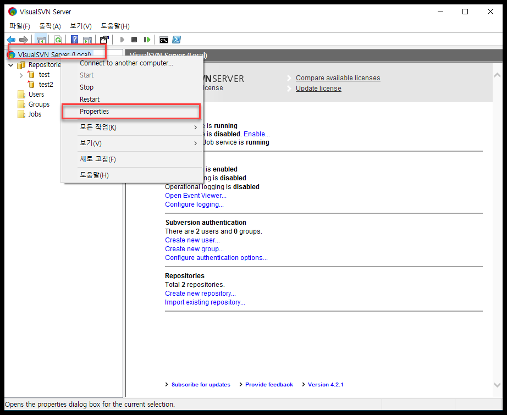The height and width of the screenshot is (415, 507).
Task: Toggle the show/hide console tree icon
Action: 41,40
